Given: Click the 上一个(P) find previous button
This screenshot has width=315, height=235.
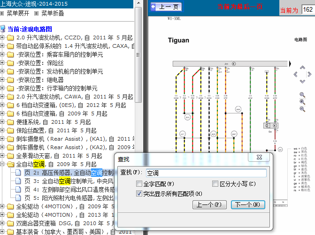Looking at the screenshot, I should [209, 205].
